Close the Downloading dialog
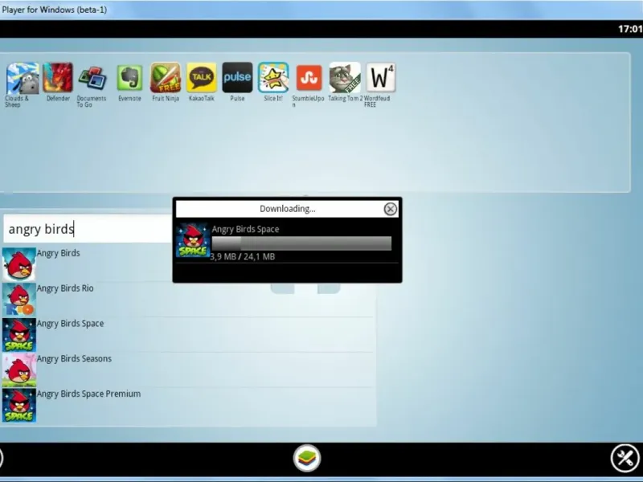The image size is (643, 482). coord(391,209)
